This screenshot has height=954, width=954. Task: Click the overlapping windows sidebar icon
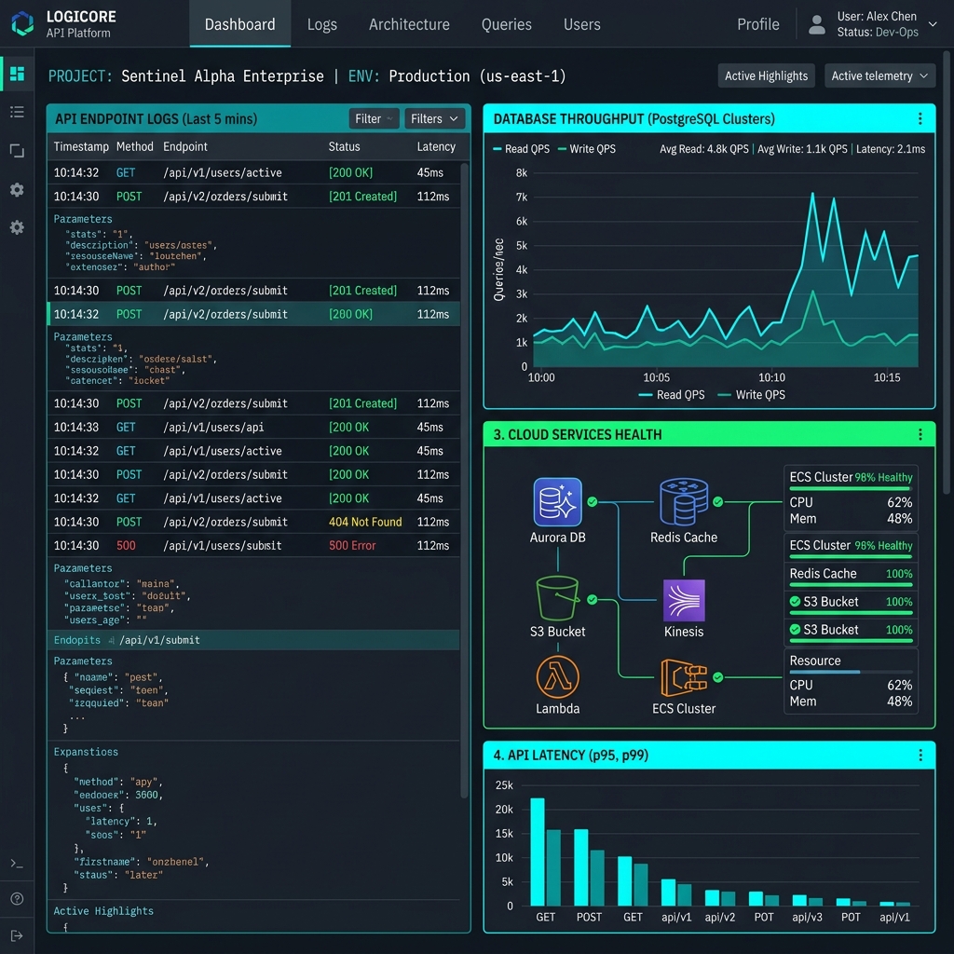tap(17, 151)
